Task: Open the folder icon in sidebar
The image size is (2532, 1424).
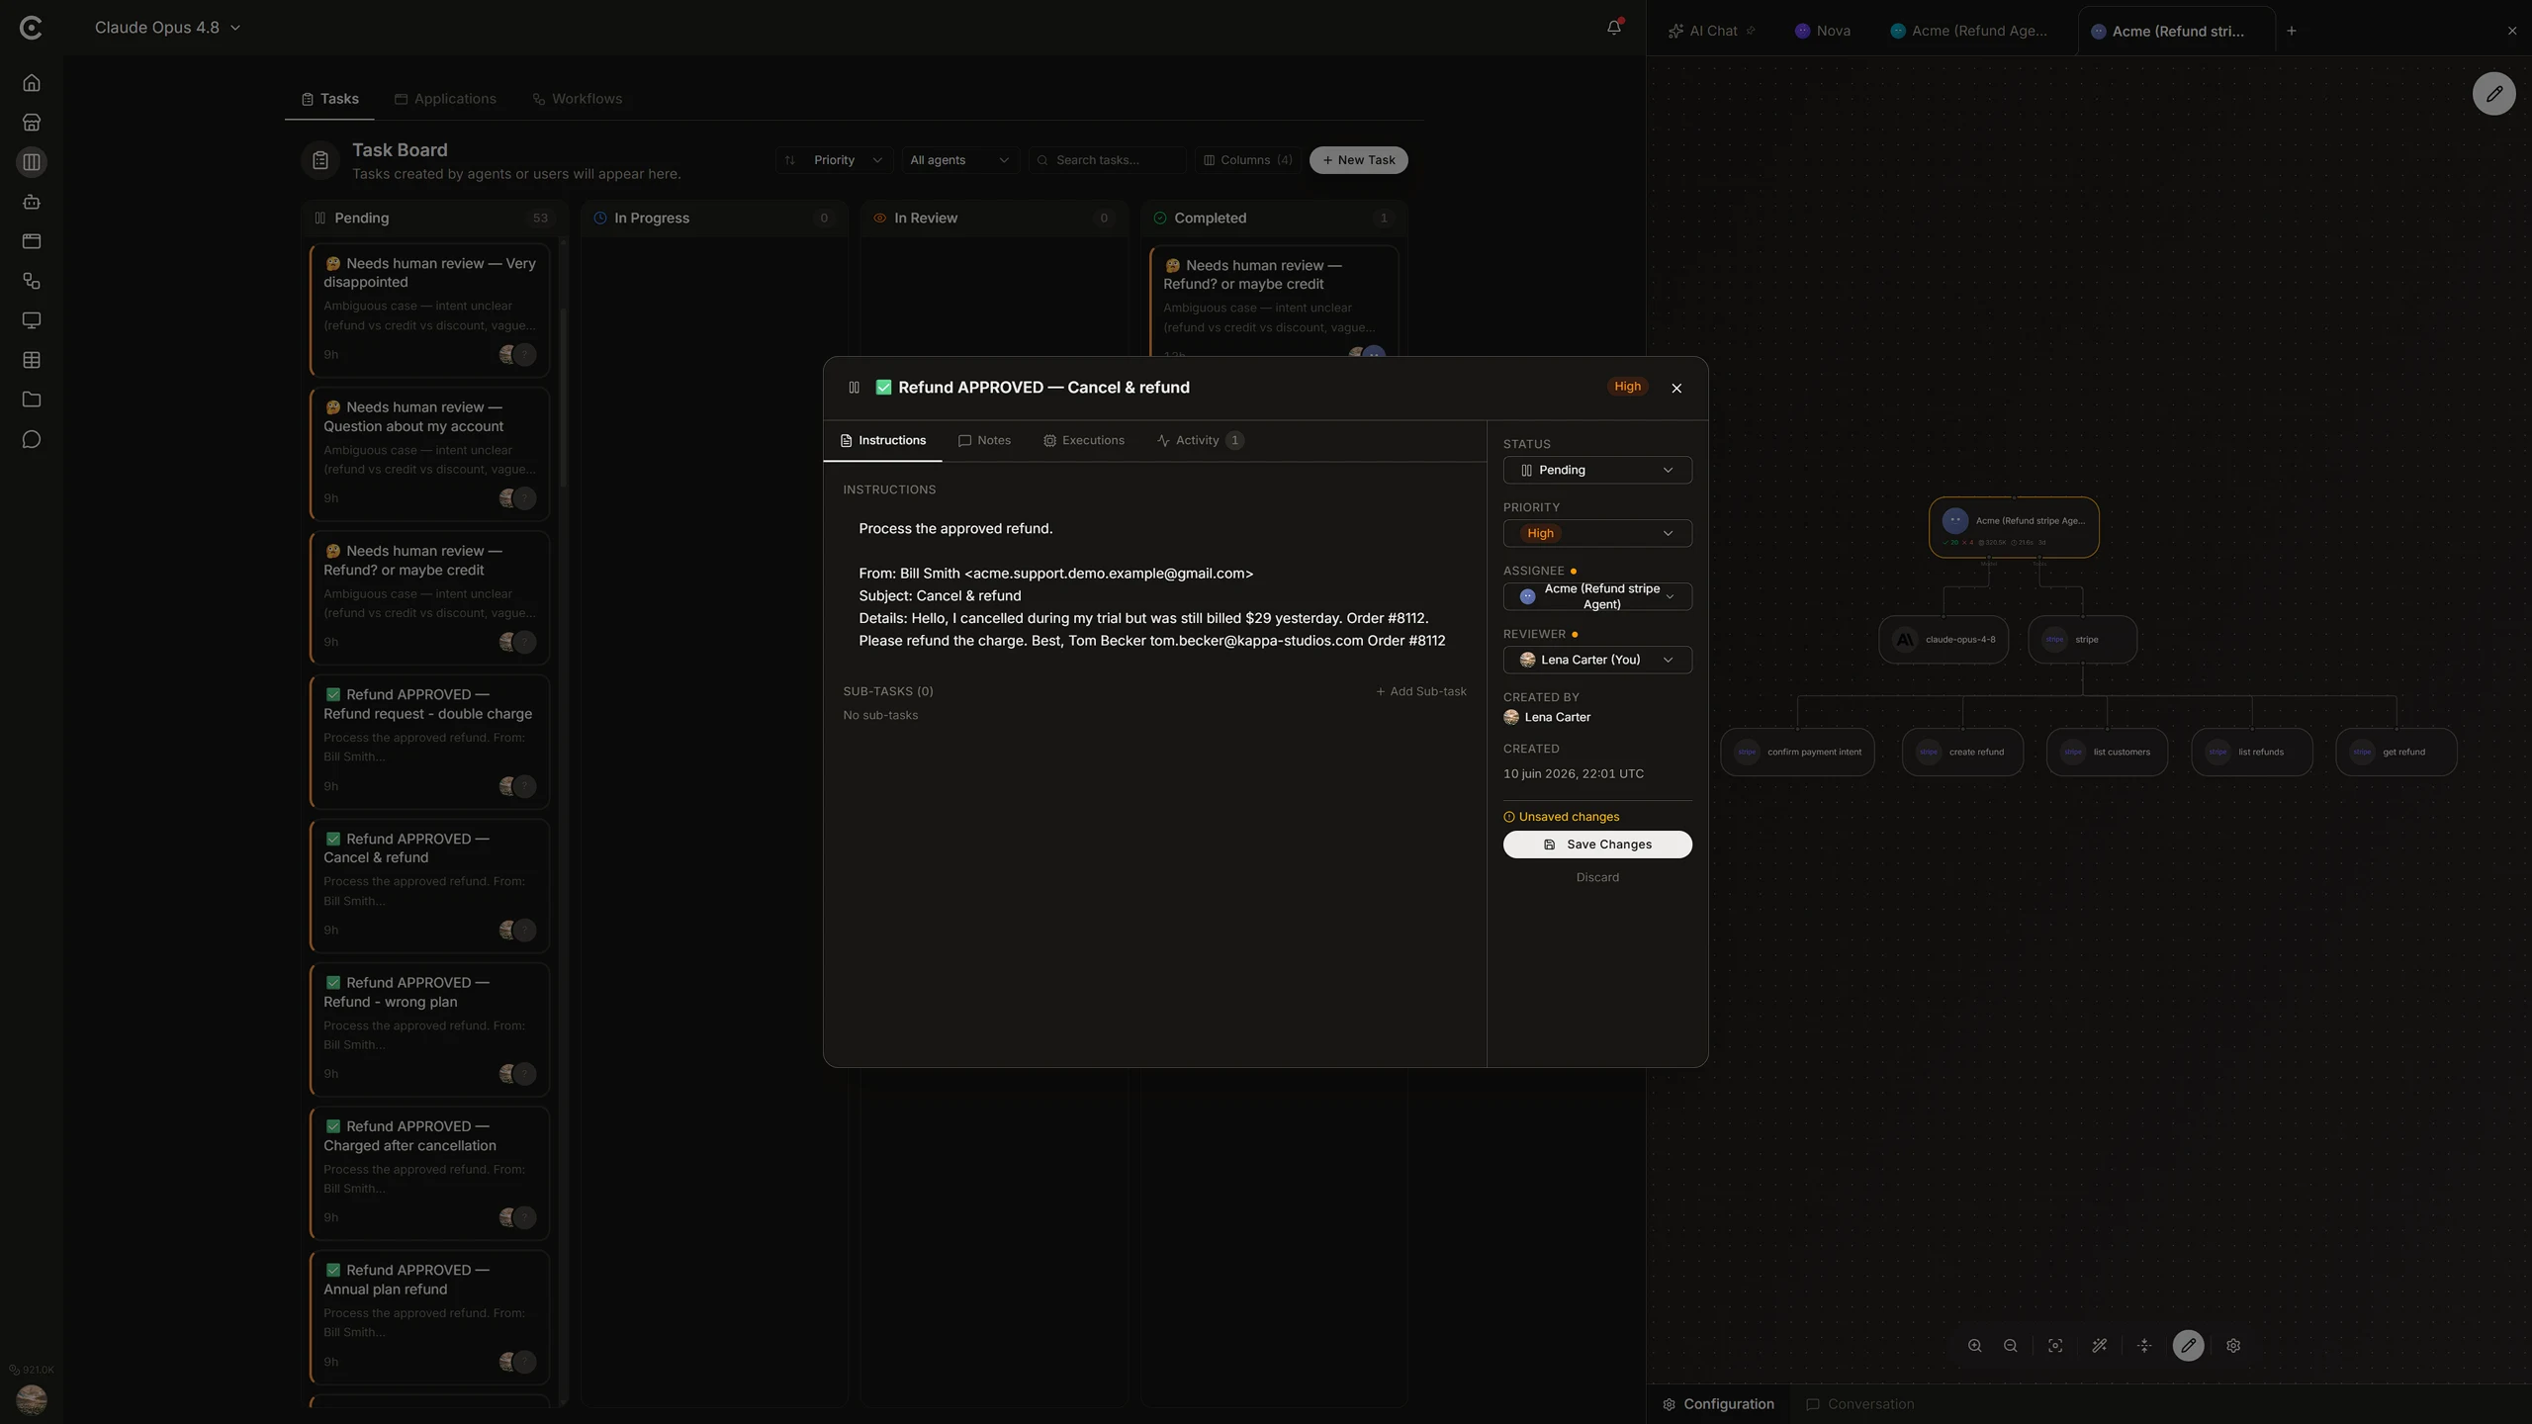Action: [32, 400]
